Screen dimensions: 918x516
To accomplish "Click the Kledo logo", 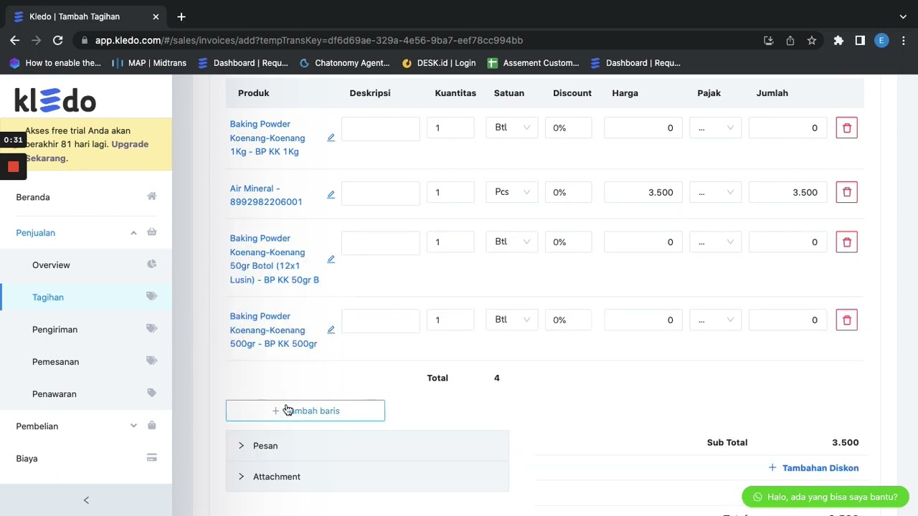I will (55, 100).
